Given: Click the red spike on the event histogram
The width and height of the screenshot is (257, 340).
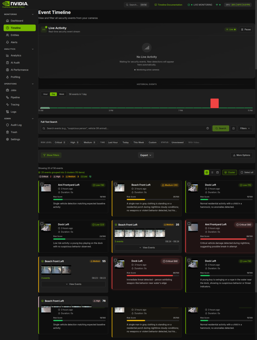Looking at the screenshot, I should 214,103.
